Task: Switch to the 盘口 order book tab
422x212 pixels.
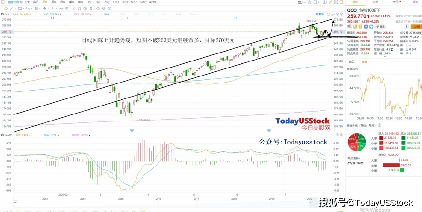Action: click(352, 61)
